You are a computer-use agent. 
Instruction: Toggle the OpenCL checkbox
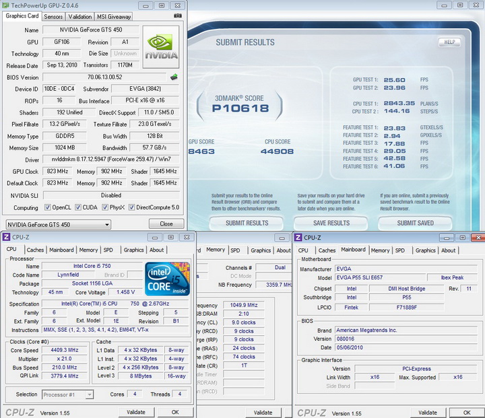point(48,207)
